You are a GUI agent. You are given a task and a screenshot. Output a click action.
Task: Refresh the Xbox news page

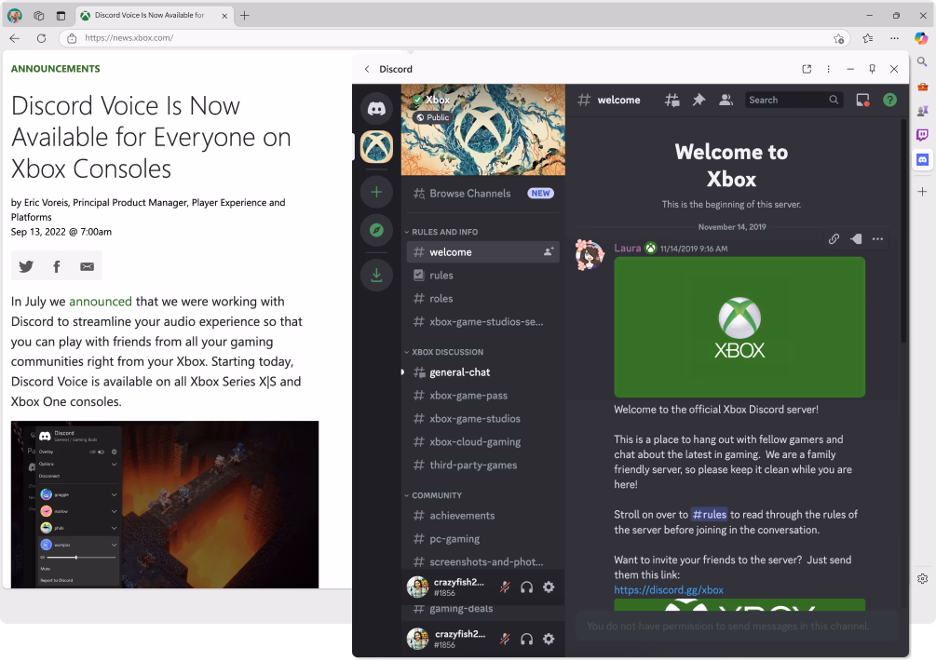(41, 38)
